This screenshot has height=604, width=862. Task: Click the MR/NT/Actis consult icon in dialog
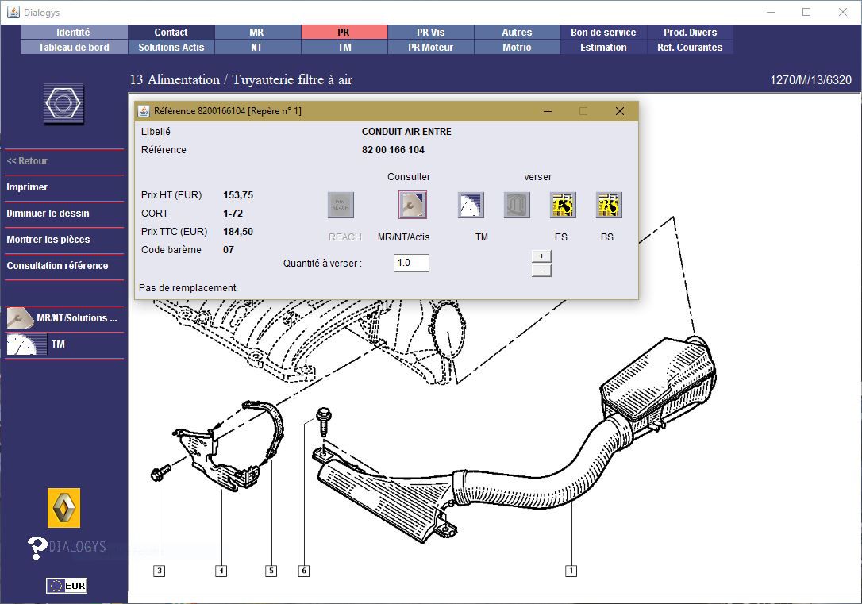(412, 205)
